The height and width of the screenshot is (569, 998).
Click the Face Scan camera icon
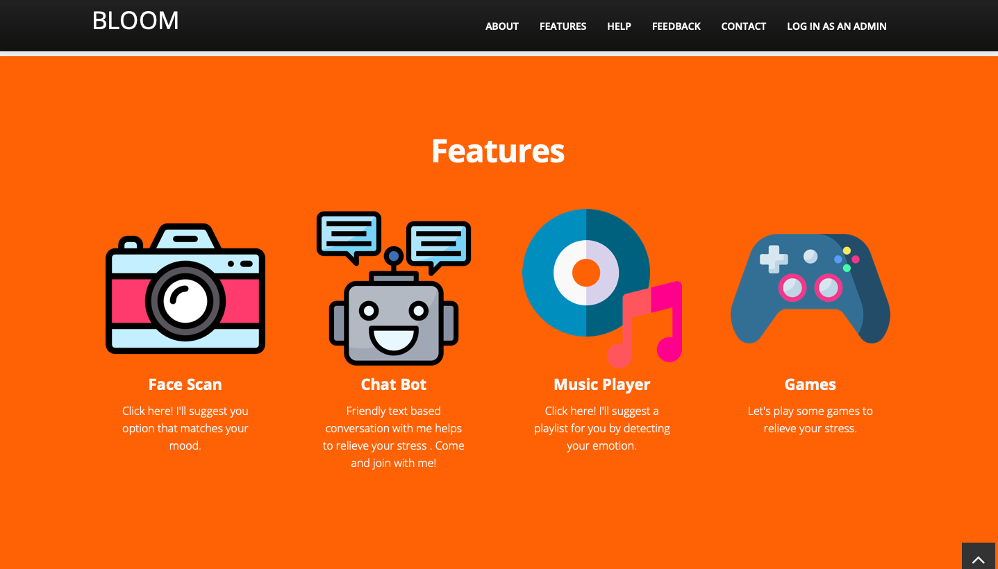pos(185,289)
